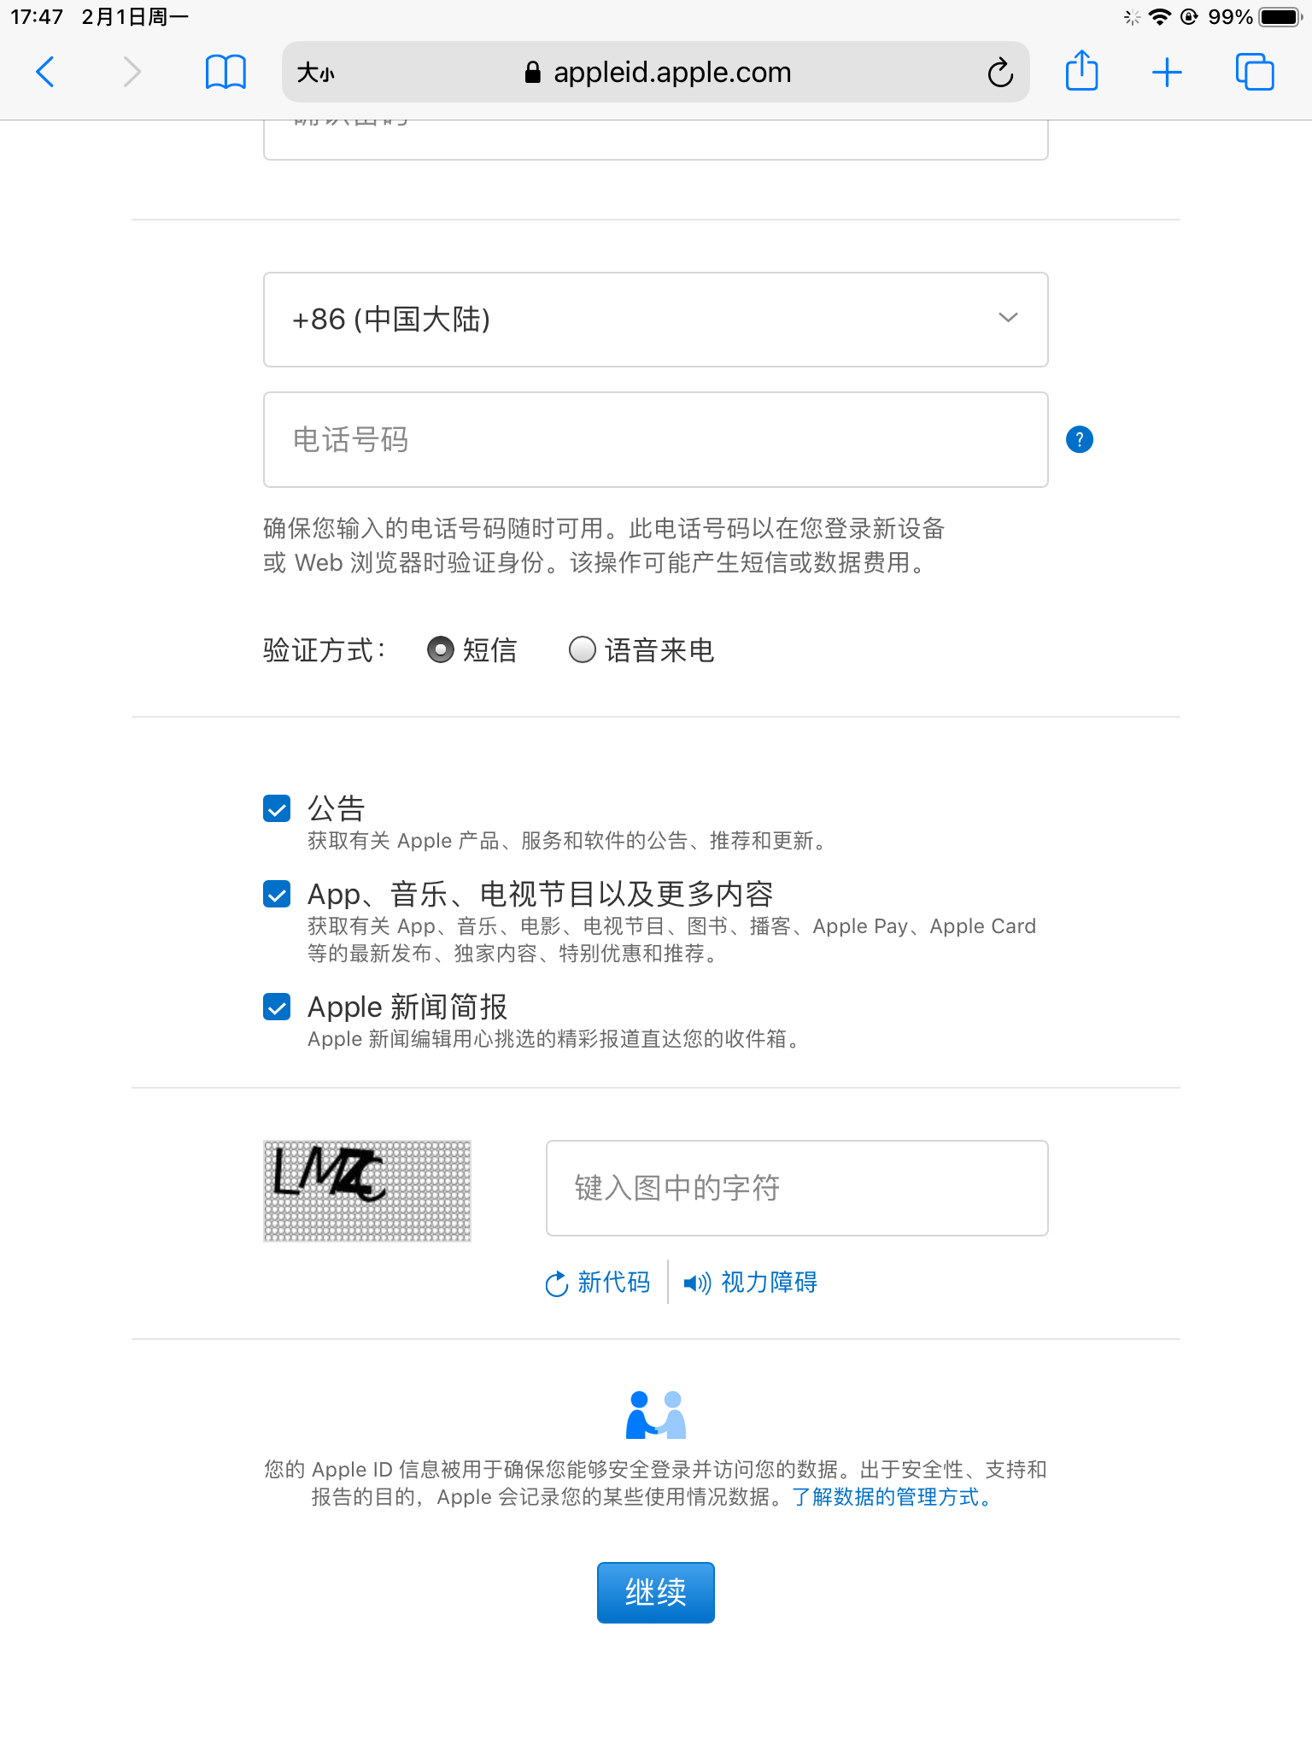
Task: Click the LMZC captcha image
Action: pos(367,1190)
